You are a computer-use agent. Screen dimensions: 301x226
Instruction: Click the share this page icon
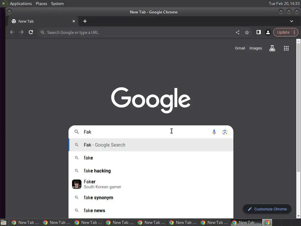(238, 32)
